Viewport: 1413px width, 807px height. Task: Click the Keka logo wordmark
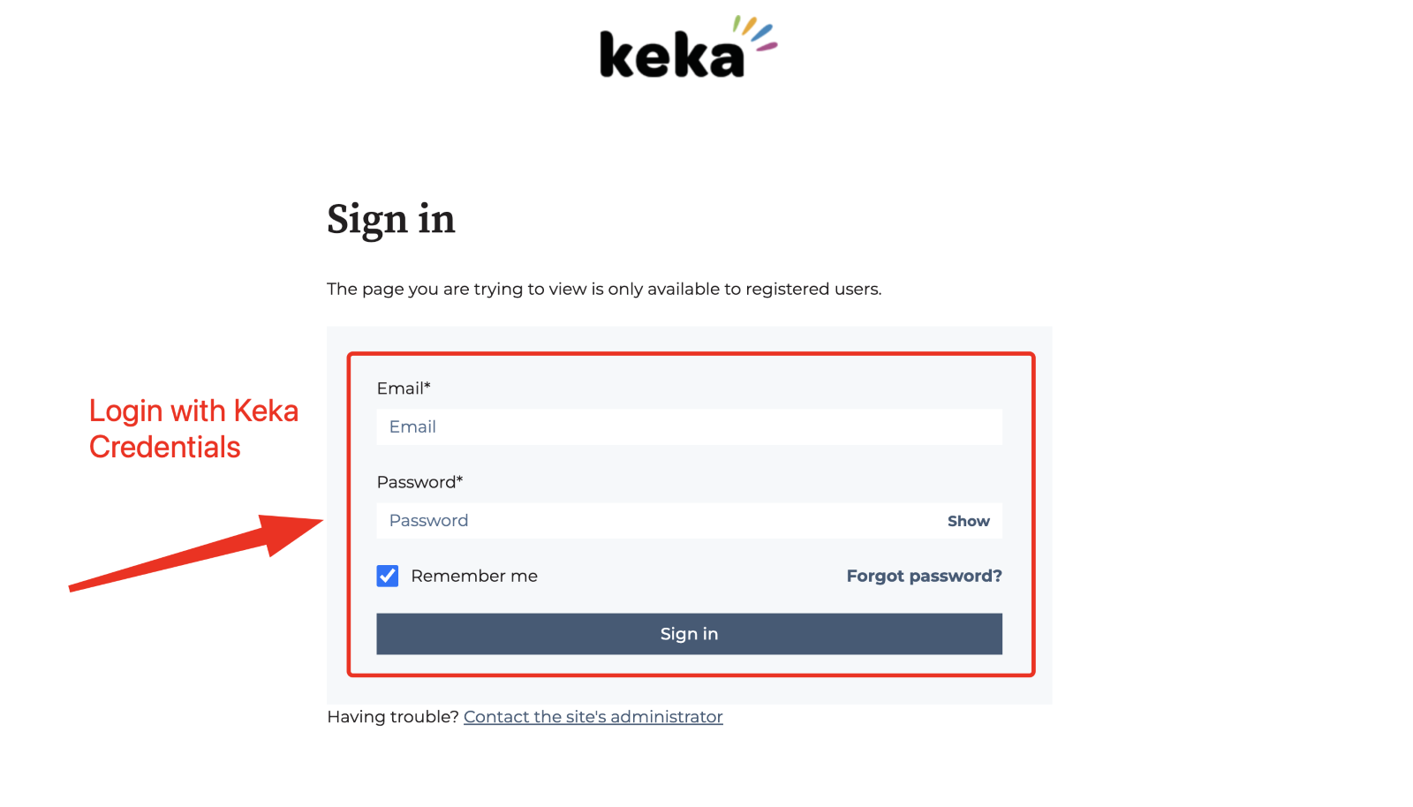coord(671,56)
